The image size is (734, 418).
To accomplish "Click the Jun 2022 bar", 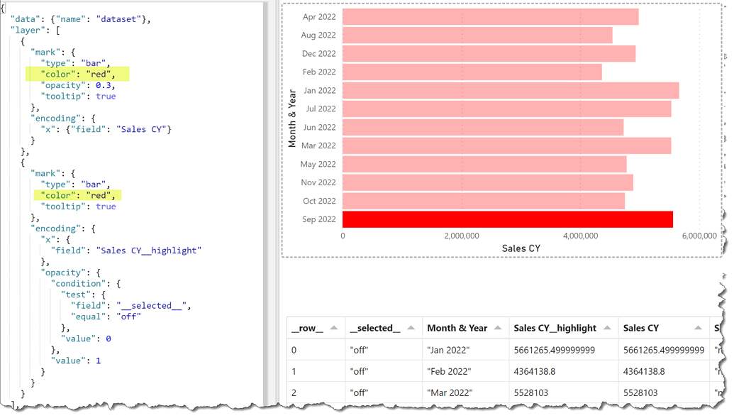I will [483, 128].
